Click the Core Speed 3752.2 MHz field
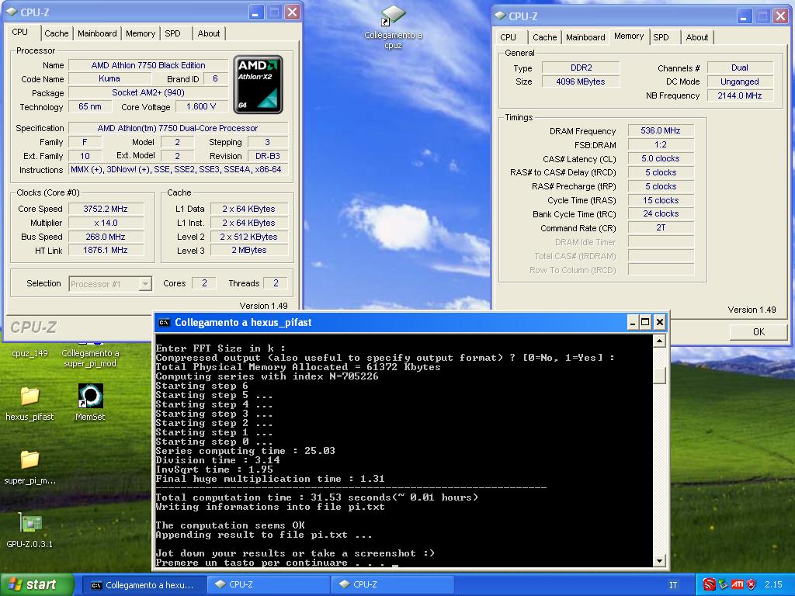The height and width of the screenshot is (596, 795). pyautogui.click(x=106, y=209)
